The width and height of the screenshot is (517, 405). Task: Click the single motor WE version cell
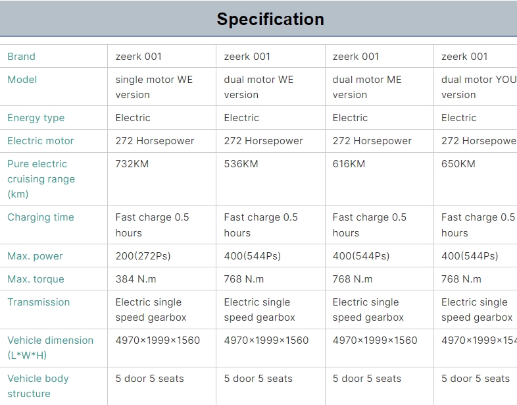[154, 87]
